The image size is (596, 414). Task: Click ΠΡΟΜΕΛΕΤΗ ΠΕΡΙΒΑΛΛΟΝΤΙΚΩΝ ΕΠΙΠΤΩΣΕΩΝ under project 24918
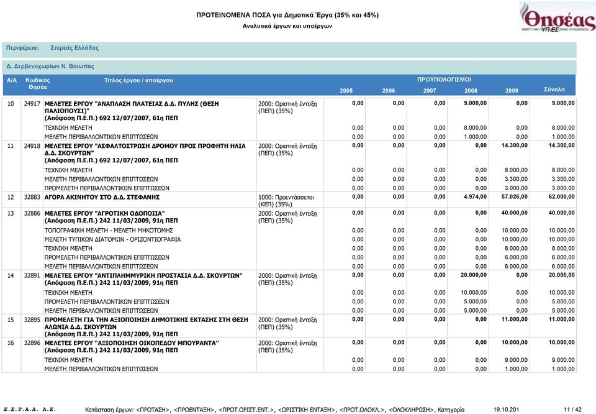[x=107, y=188]
